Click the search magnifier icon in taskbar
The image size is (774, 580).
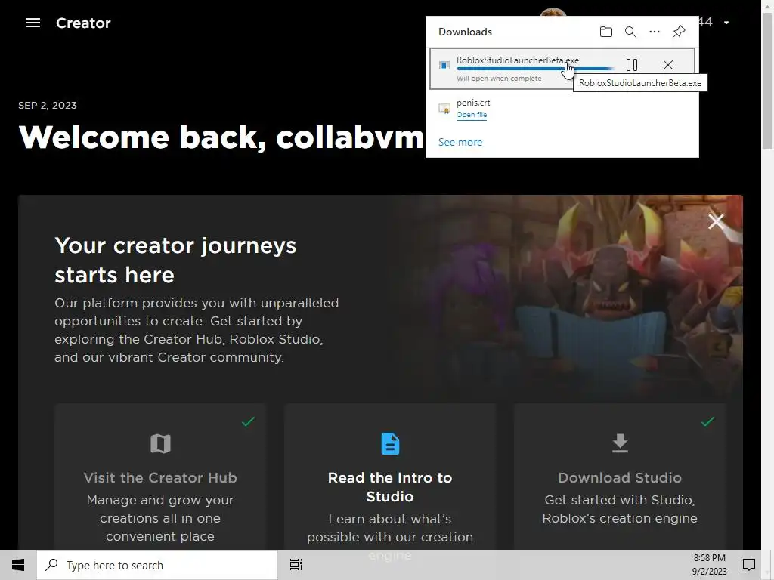pos(51,565)
